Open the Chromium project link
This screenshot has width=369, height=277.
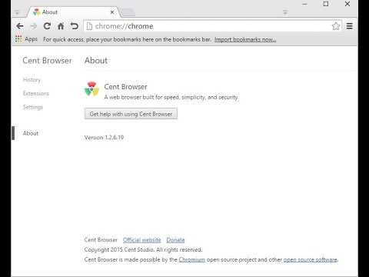coord(192,259)
